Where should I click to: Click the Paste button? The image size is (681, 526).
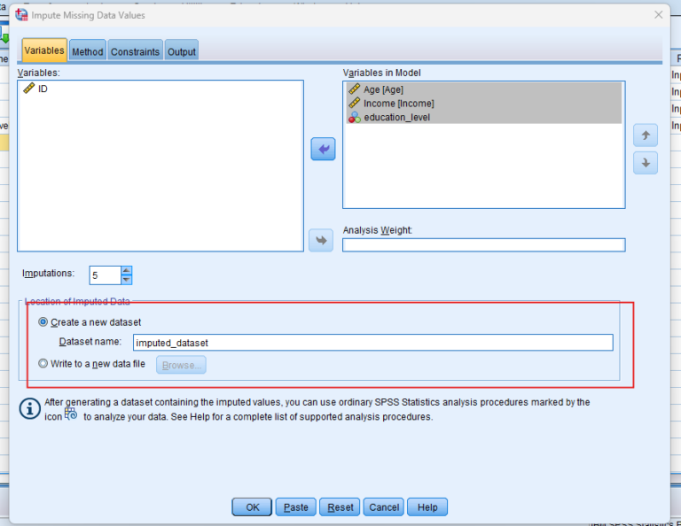pyautogui.click(x=296, y=507)
